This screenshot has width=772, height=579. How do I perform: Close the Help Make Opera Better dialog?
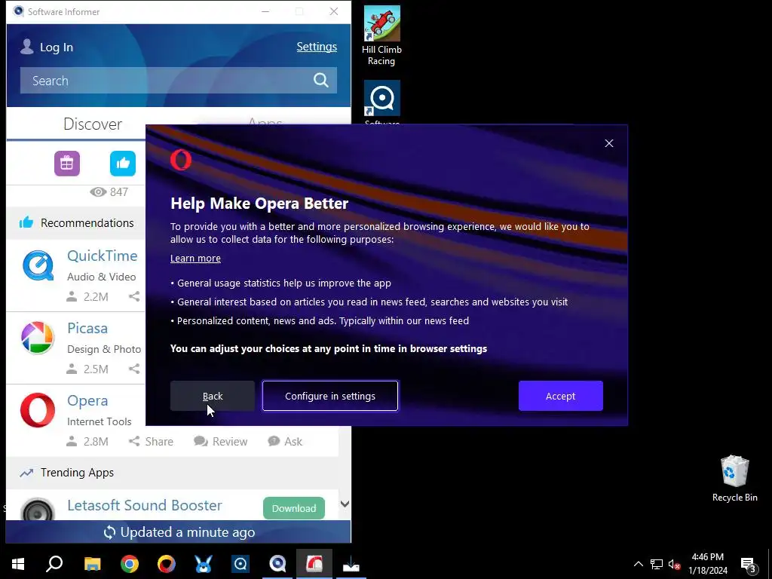coord(609,143)
